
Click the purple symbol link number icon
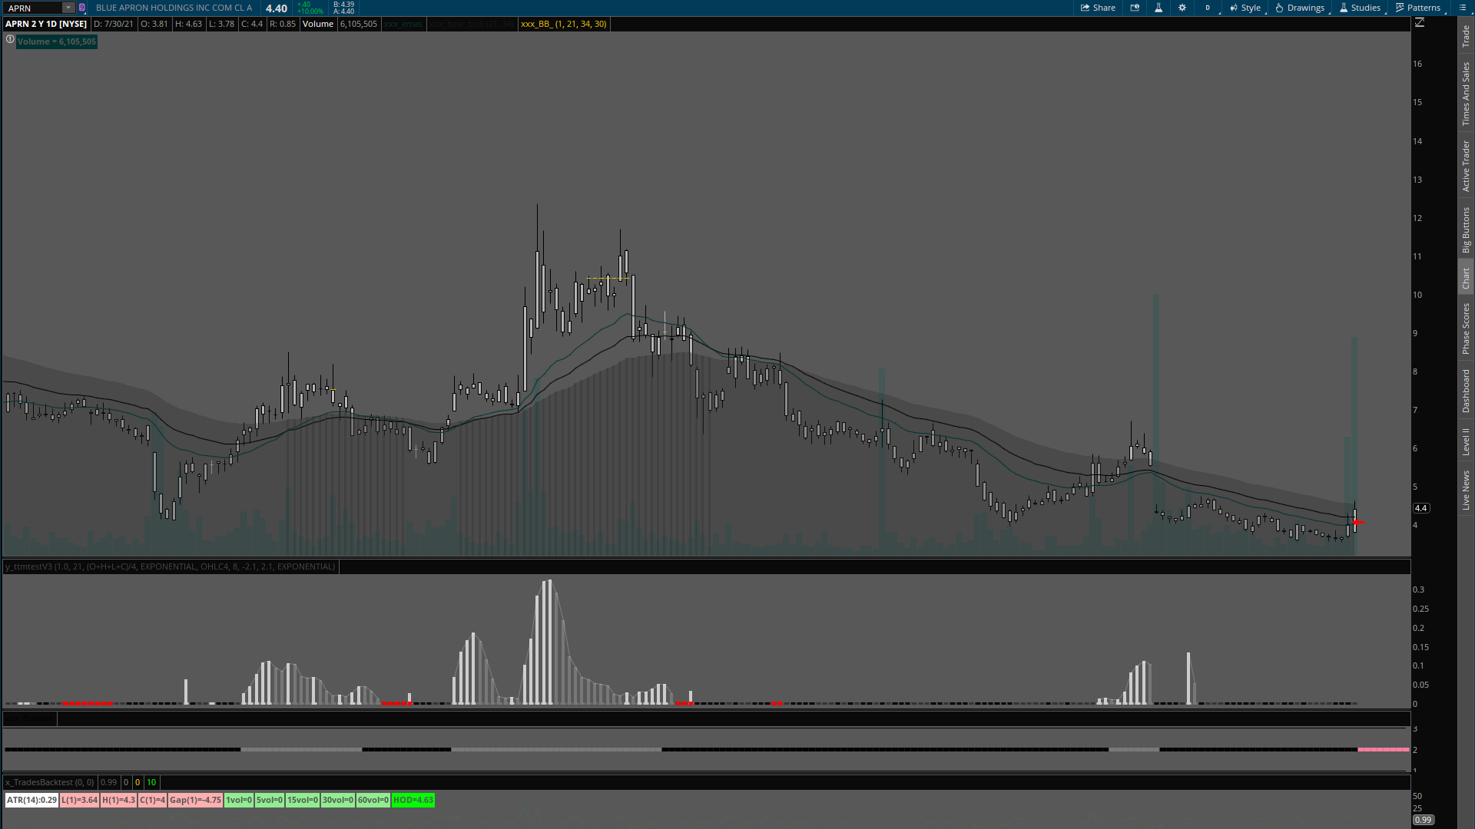82,8
